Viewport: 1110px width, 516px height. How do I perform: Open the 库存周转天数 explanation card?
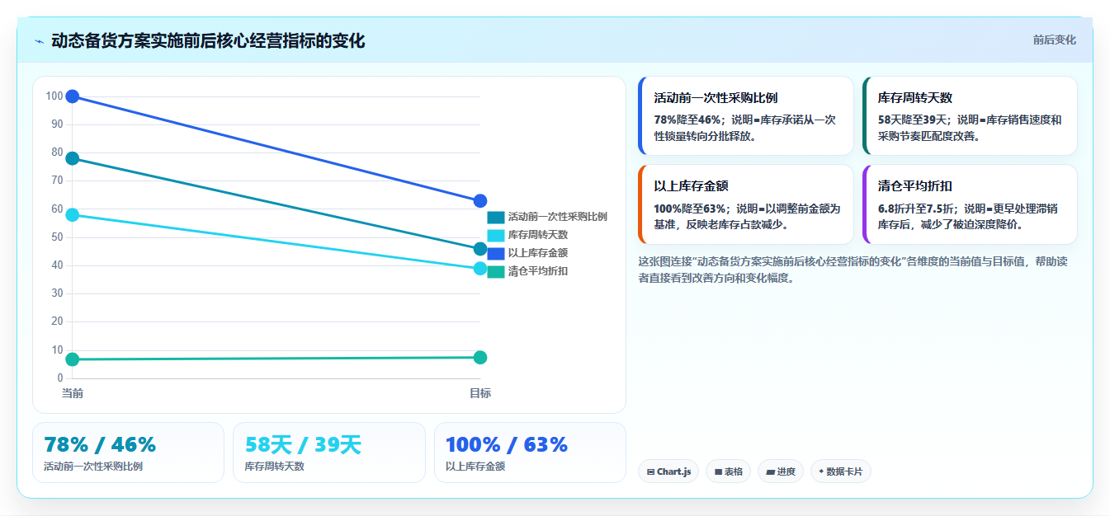click(x=970, y=116)
